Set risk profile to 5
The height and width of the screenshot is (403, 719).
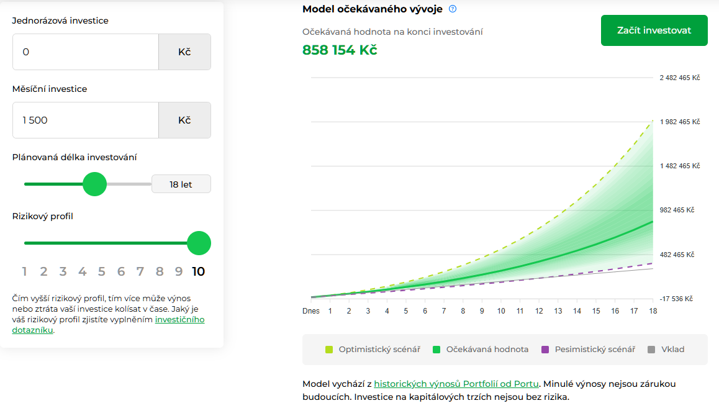point(102,271)
